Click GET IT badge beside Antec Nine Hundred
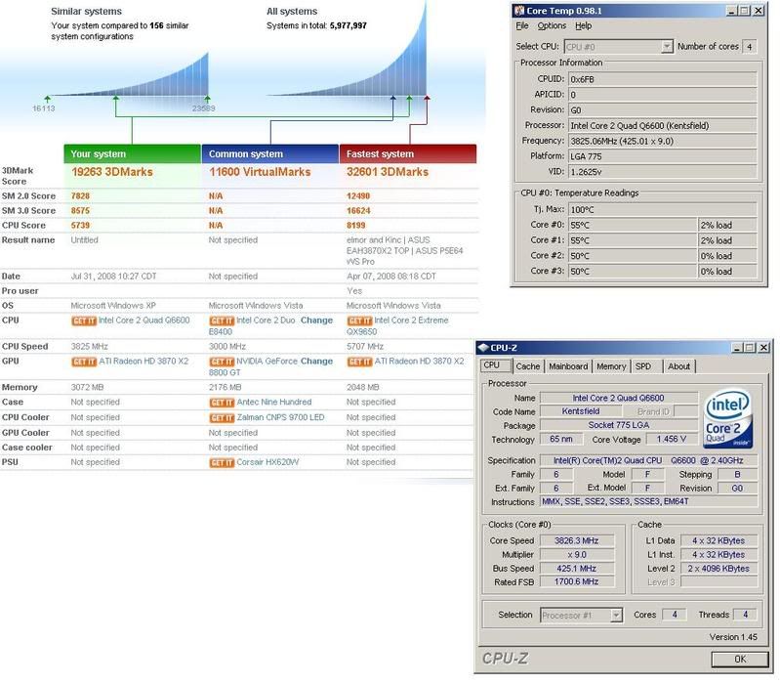The image size is (780, 684). point(222,402)
